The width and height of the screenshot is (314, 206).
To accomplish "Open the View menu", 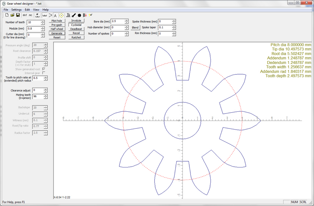I will pyautogui.click(x=36, y=10).
